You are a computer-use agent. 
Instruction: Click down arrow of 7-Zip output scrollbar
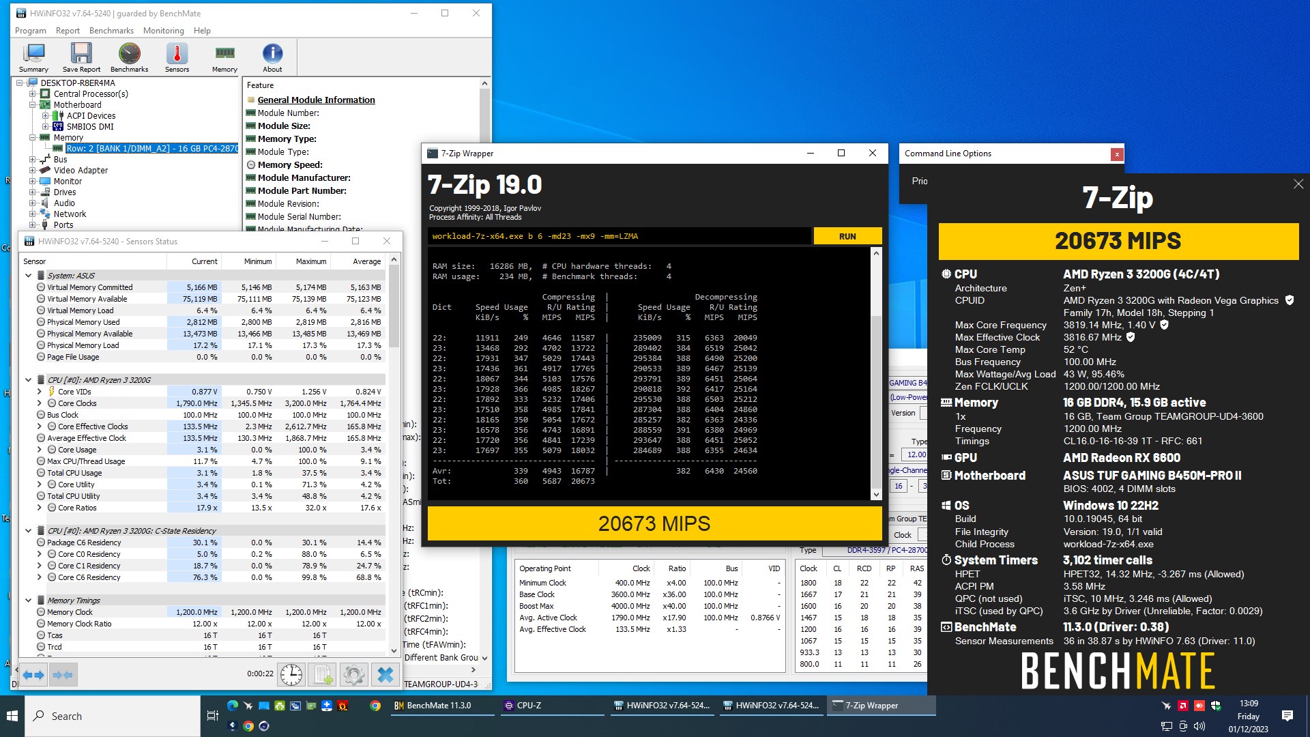click(x=876, y=494)
